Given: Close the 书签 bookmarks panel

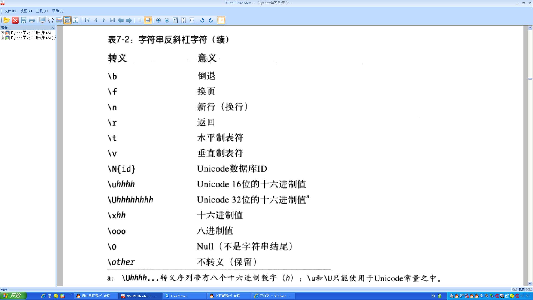Looking at the screenshot, I should click(x=53, y=27).
